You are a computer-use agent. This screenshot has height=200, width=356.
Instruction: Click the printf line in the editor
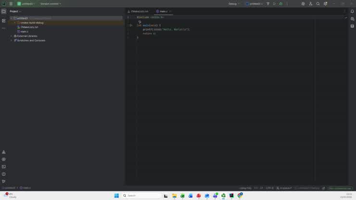click(166, 29)
